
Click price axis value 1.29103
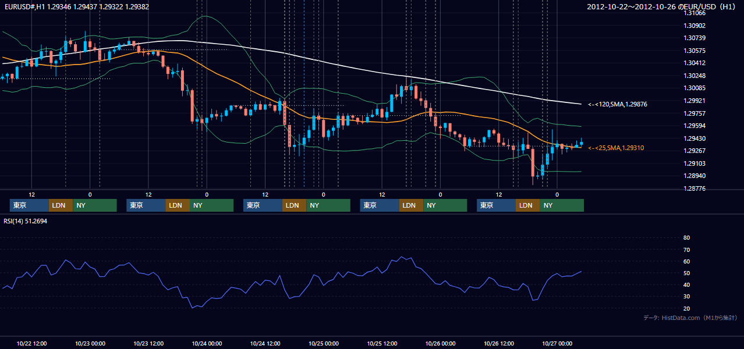point(694,163)
